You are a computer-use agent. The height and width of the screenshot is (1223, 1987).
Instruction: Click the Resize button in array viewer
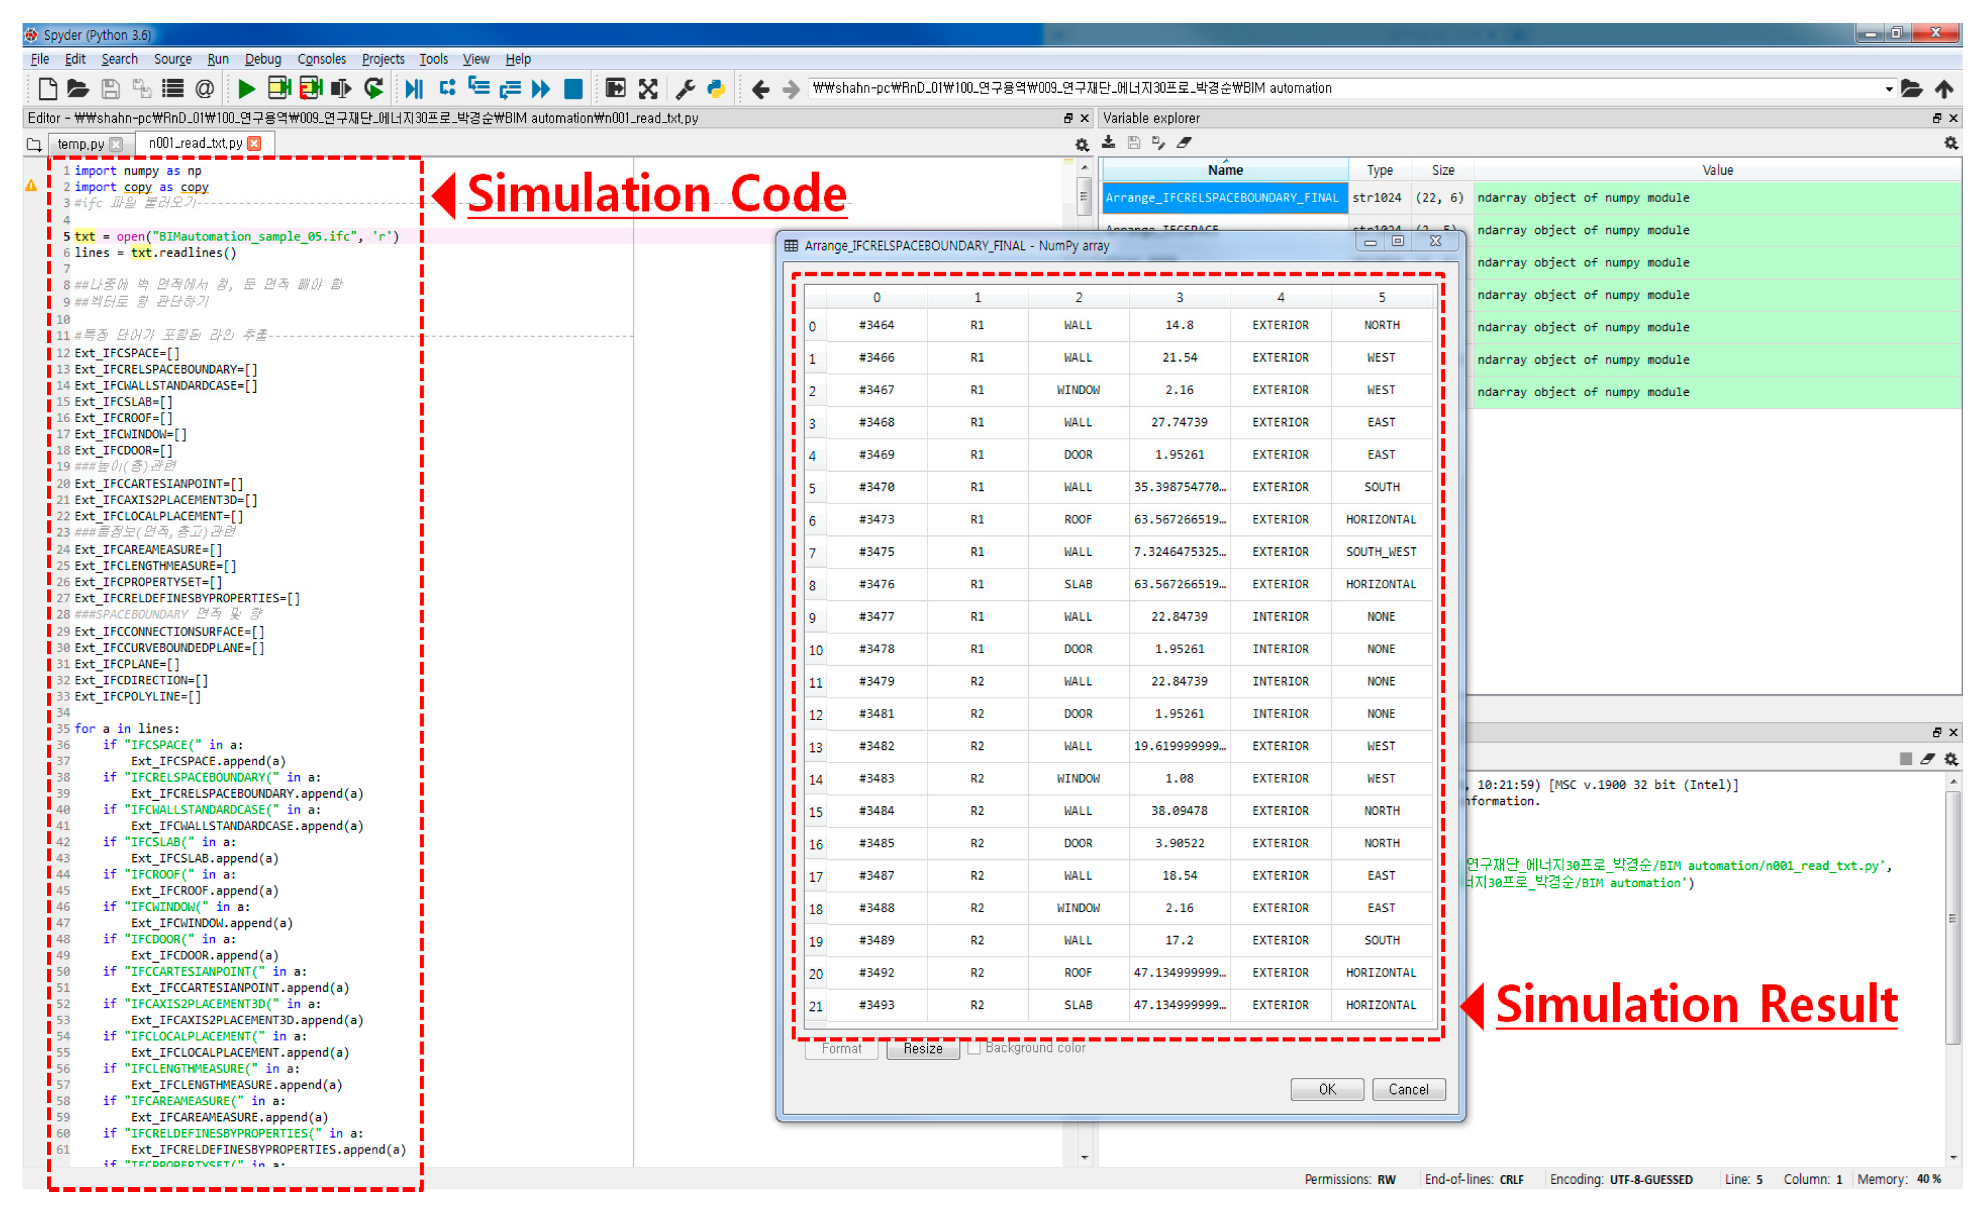(923, 1049)
